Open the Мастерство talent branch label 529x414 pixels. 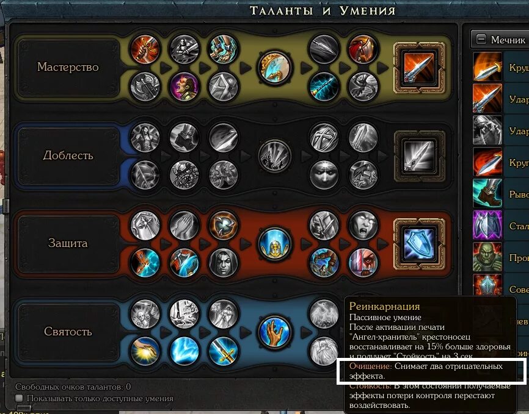click(x=68, y=67)
